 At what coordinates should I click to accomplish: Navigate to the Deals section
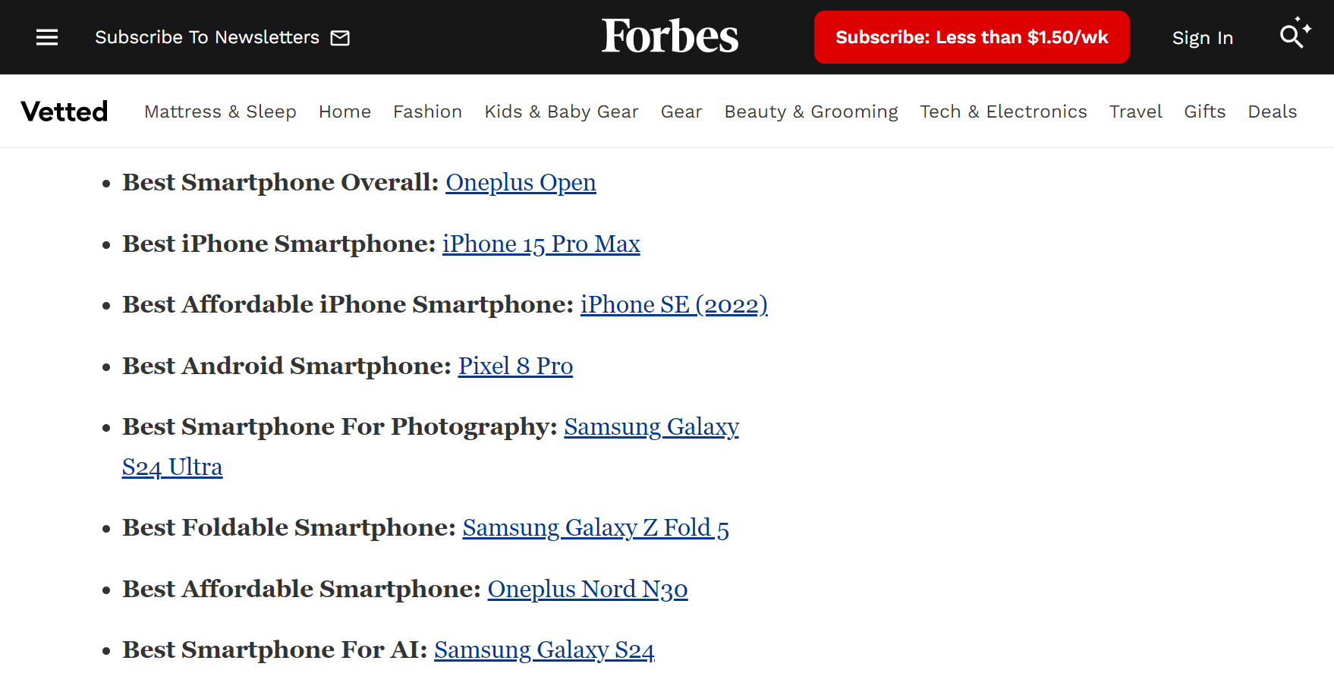[x=1272, y=112]
